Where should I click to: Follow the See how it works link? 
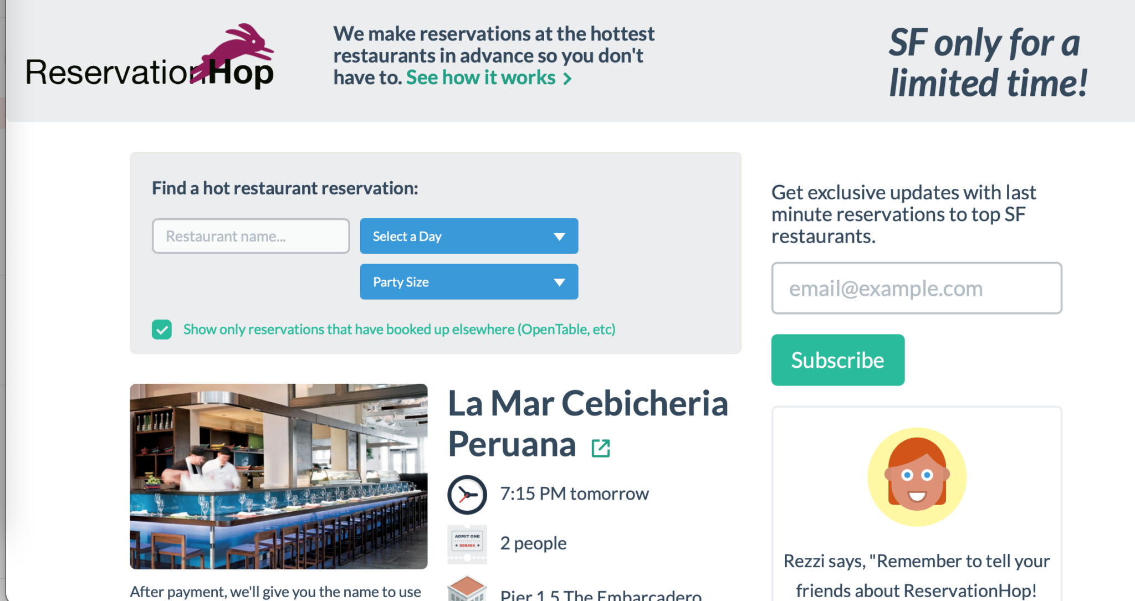click(480, 78)
